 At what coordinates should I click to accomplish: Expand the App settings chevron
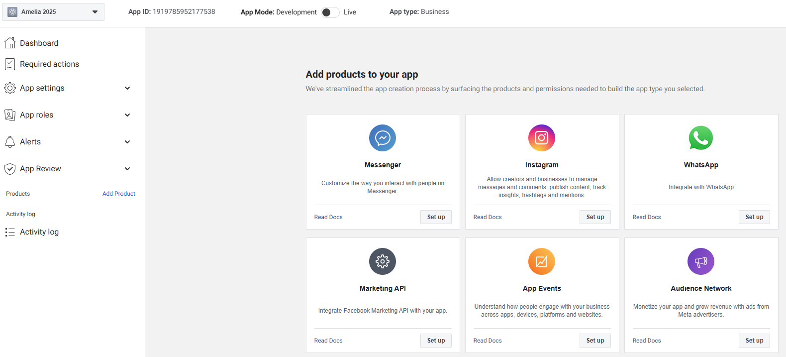[127, 88]
